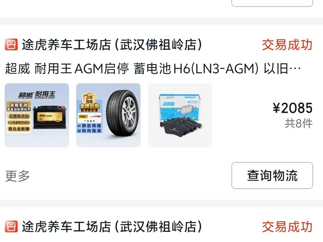This screenshot has height=242, width=323.
Task: Tap bottom order's 交易成功 status
Action: point(287,227)
